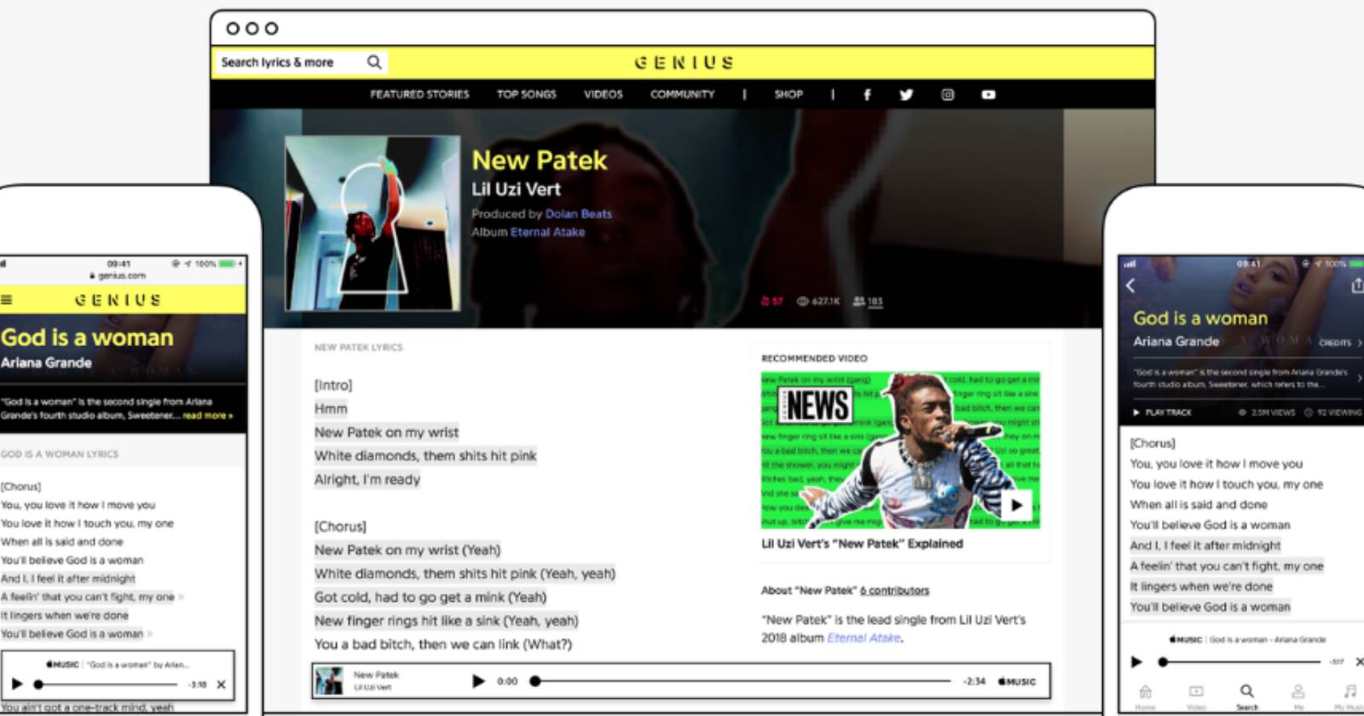
Task: Play the song in right phone player
Action: pyautogui.click(x=1136, y=661)
